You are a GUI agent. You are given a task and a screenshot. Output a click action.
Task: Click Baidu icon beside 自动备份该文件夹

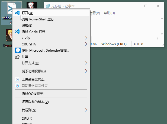tap(17, 85)
